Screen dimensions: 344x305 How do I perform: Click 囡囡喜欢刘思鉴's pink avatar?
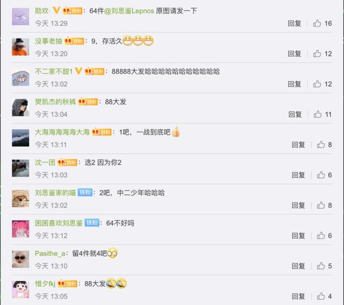(20, 229)
